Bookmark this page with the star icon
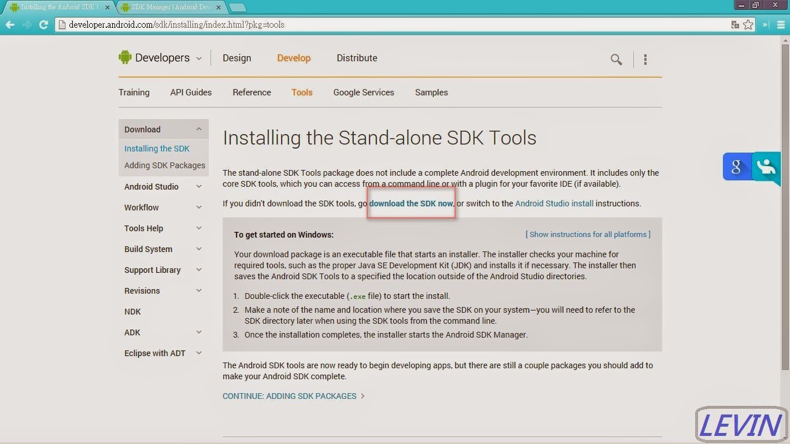The height and width of the screenshot is (444, 790). click(x=748, y=25)
